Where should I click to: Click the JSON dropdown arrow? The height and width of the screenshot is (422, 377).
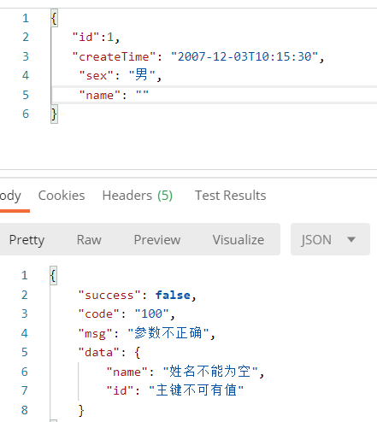click(351, 239)
